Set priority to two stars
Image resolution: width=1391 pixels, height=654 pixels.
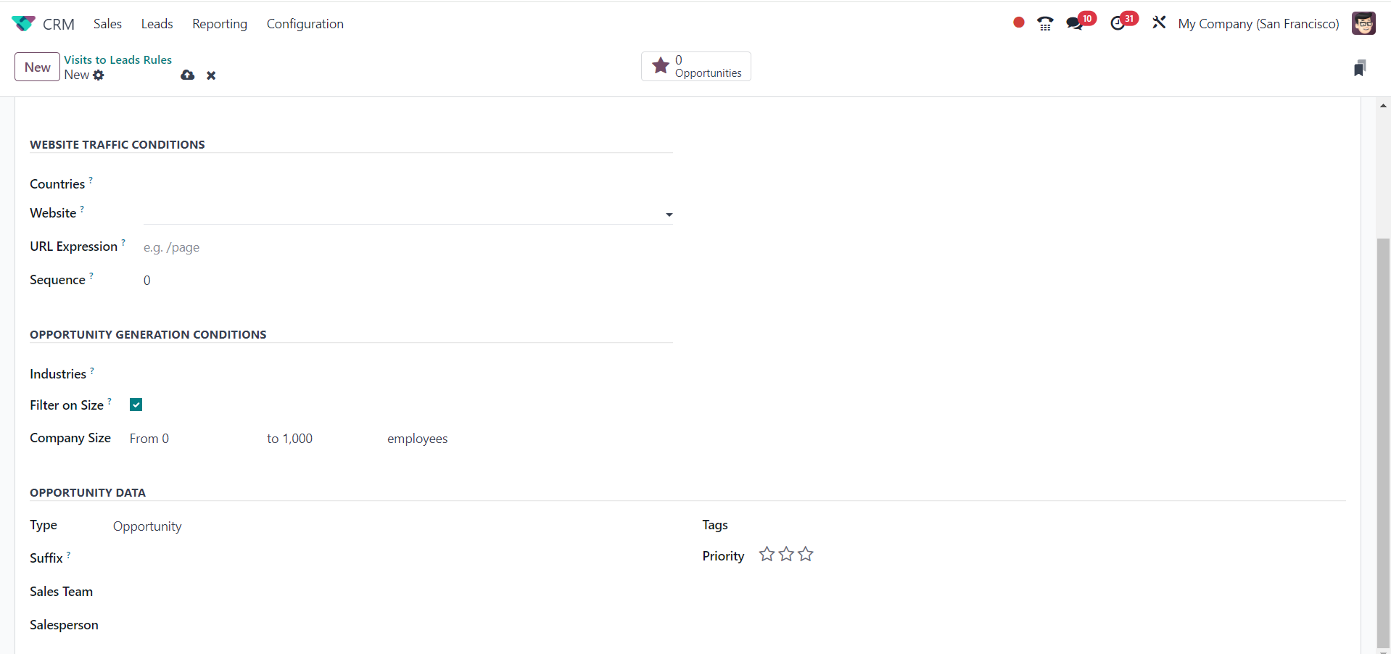[786, 555]
